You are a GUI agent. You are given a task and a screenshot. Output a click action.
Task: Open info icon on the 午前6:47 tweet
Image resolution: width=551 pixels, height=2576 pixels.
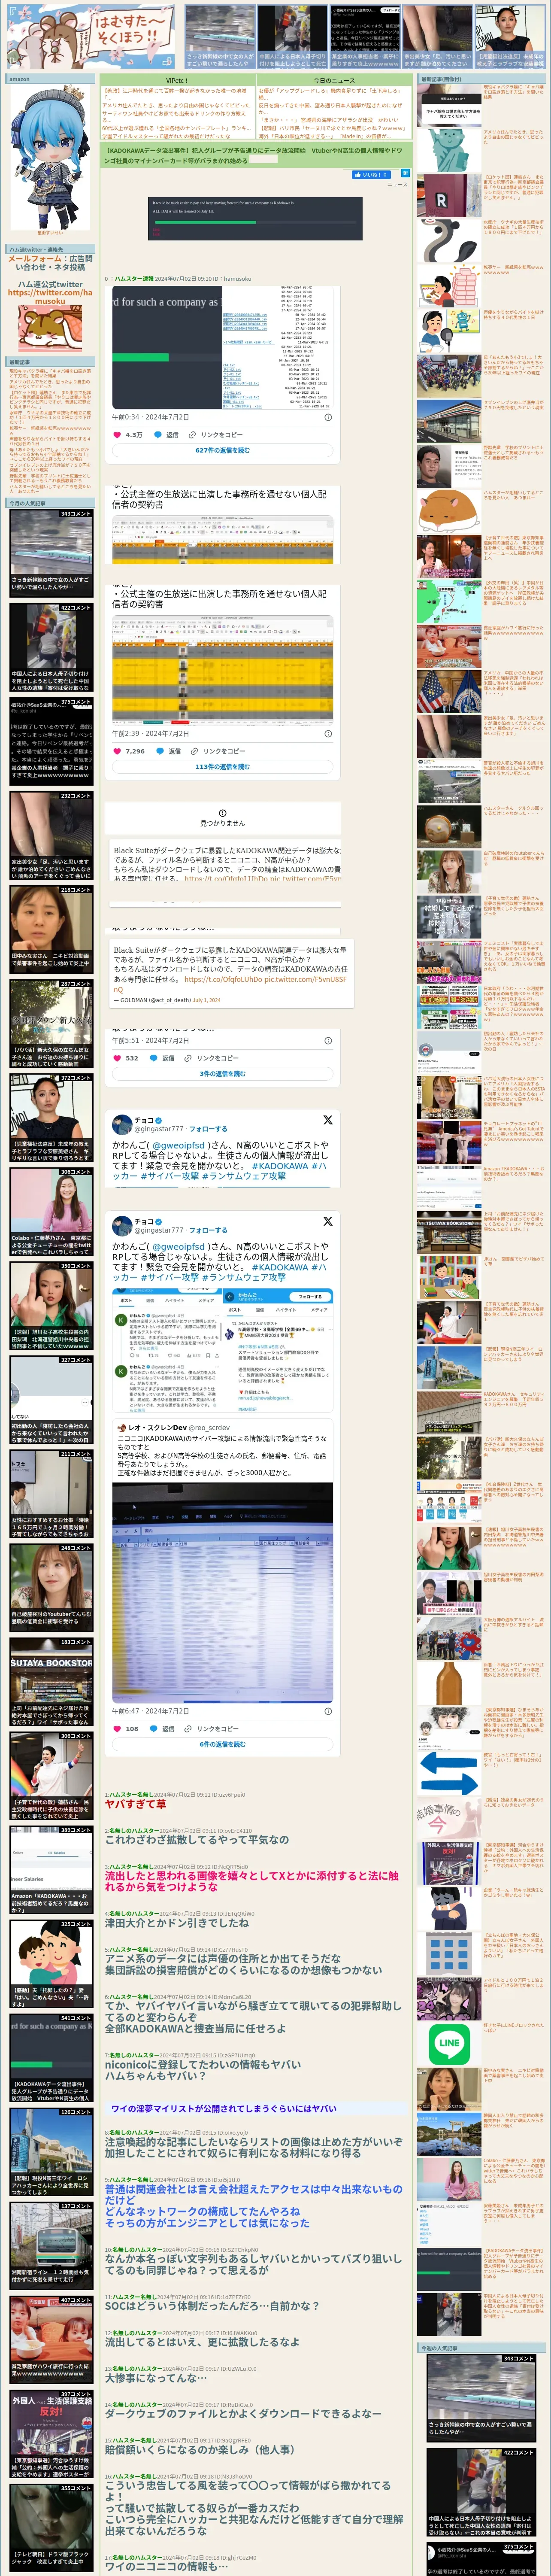pyautogui.click(x=328, y=1711)
